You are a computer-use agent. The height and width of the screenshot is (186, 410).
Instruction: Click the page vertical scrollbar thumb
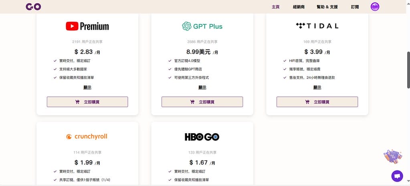(x=408, y=70)
